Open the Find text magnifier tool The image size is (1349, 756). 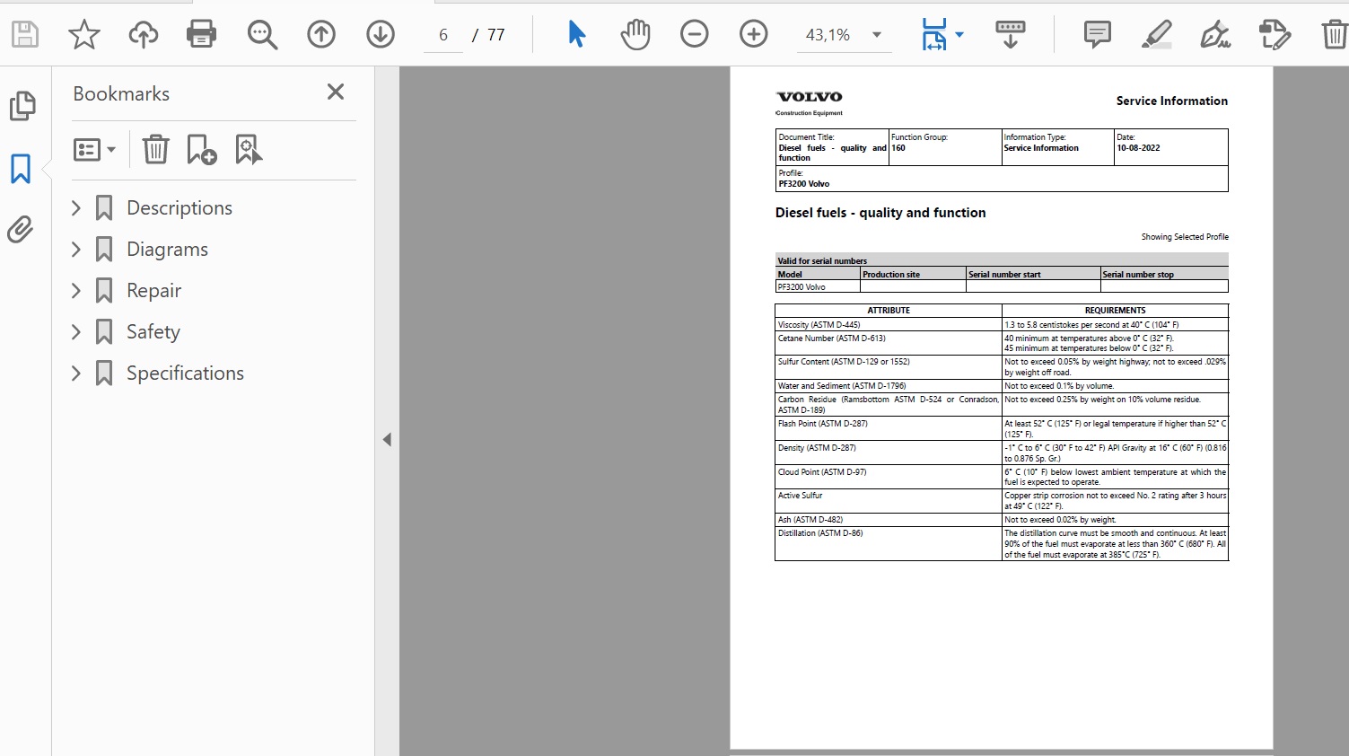coord(262,35)
